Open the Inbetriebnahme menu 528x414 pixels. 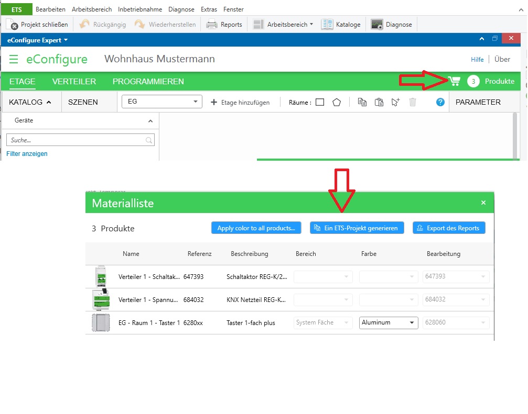coord(140,9)
